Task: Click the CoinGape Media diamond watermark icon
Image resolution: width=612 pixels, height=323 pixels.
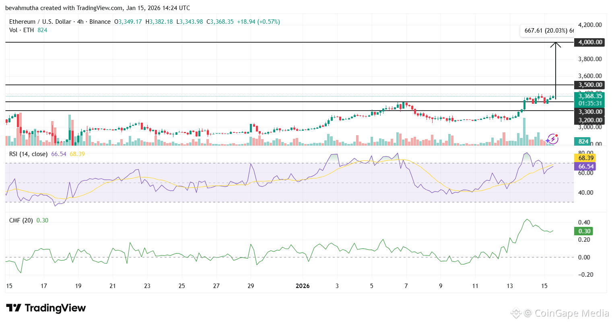Action: point(516,313)
